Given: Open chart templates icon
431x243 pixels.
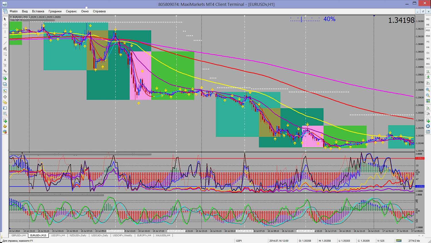Looking at the screenshot, I should coord(428,132).
